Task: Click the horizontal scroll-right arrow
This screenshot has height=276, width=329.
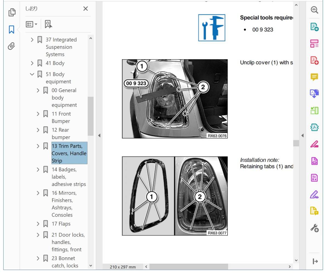Action: click(290, 267)
